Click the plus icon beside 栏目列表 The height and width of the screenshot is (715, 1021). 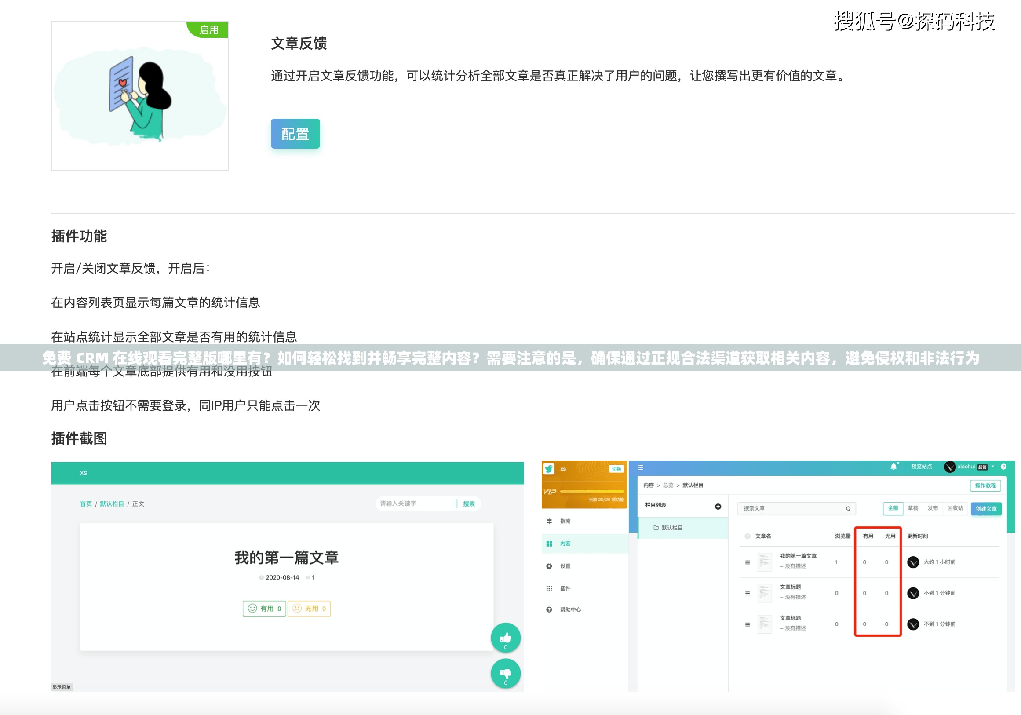tap(718, 507)
